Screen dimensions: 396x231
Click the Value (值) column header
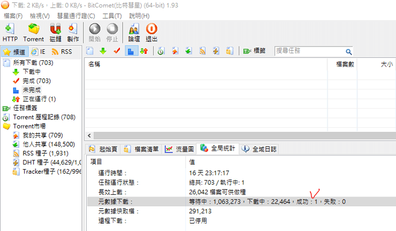(x=291, y=162)
